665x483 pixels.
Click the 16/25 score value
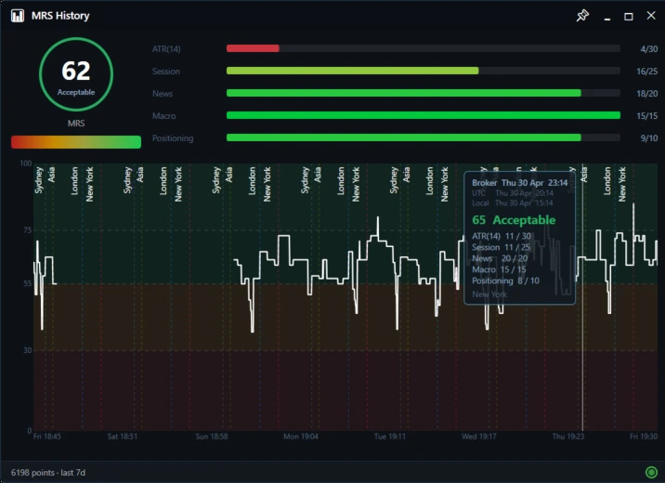click(647, 72)
